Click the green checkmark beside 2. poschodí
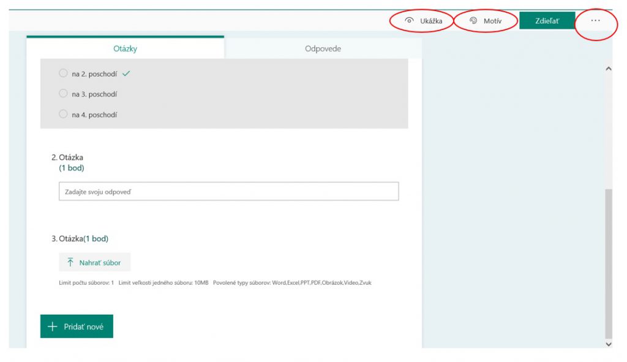 pyautogui.click(x=126, y=74)
